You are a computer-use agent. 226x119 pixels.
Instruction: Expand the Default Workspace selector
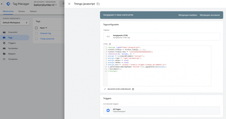pyautogui.click(x=15, y=23)
